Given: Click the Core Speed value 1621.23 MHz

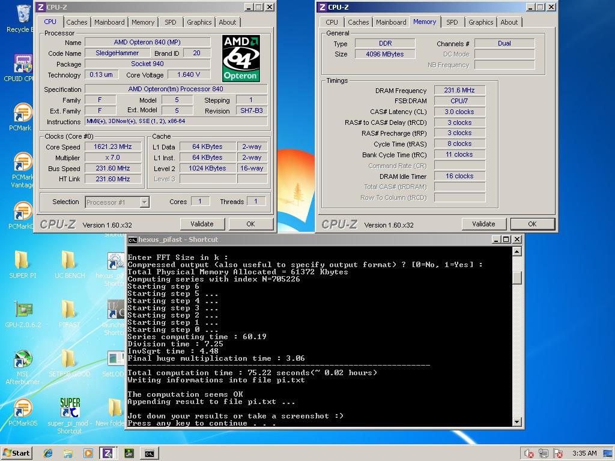Looking at the screenshot, I should point(113,146).
